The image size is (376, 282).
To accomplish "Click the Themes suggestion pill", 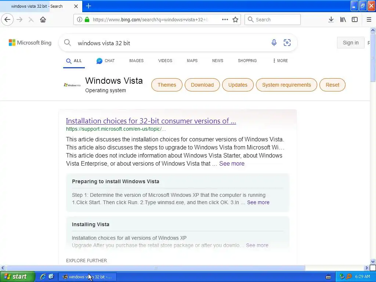I will [167, 85].
